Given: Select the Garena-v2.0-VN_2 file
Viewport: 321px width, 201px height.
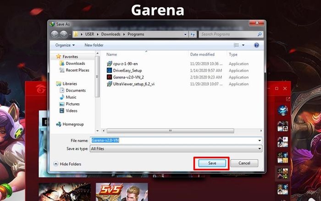Looking at the screenshot, I should coord(128,77).
